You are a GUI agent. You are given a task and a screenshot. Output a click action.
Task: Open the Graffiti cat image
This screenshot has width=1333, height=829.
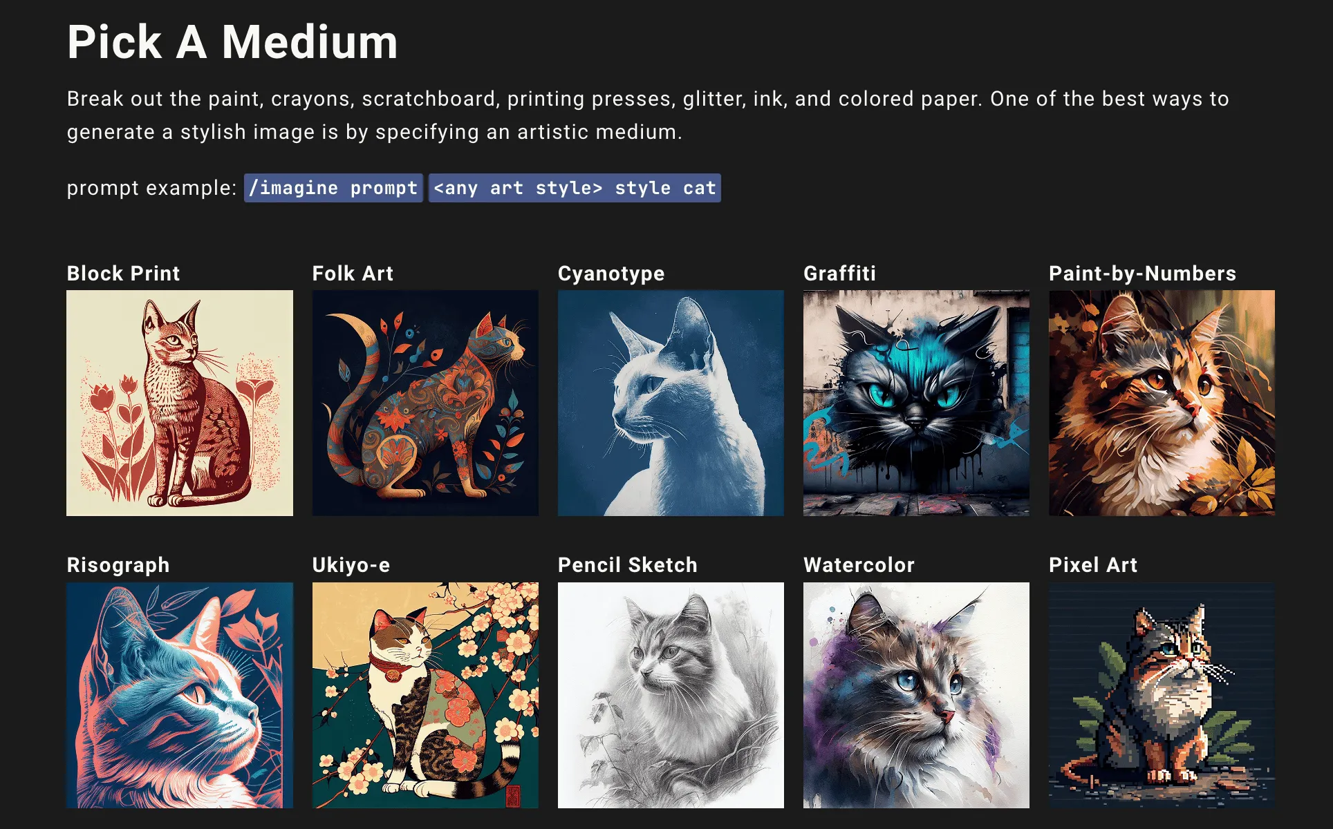pyautogui.click(x=916, y=403)
